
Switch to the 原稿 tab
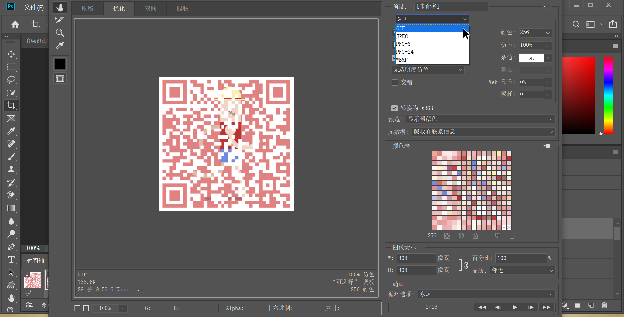(87, 8)
